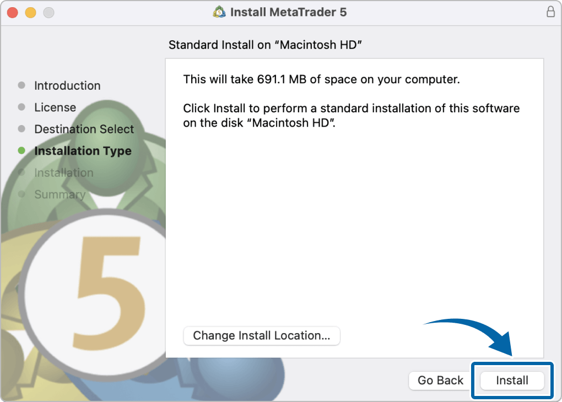Click the gray bullet beside License

[21, 107]
